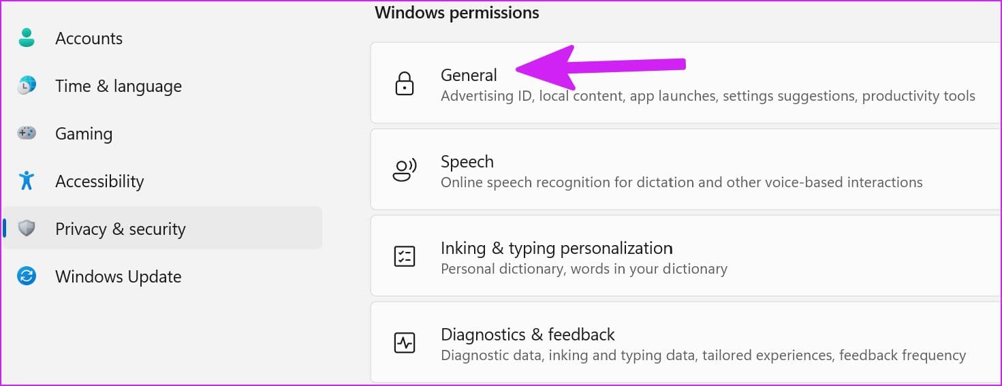Select Windows Update in sidebar
The width and height of the screenshot is (1002, 386).
pyautogui.click(x=162, y=276)
